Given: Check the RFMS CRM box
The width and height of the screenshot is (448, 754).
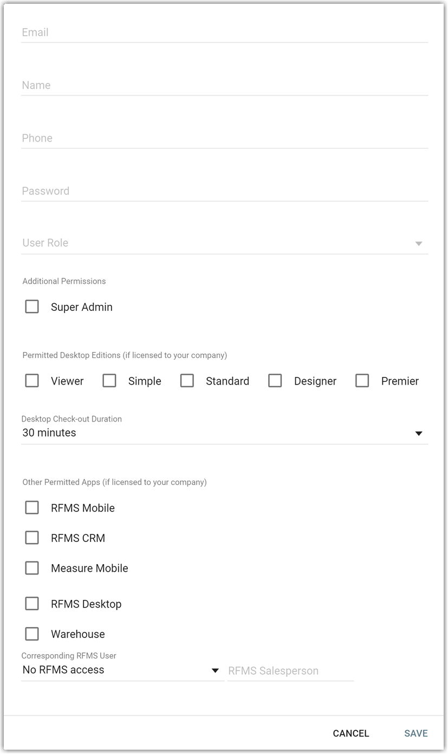Looking at the screenshot, I should [x=32, y=538].
